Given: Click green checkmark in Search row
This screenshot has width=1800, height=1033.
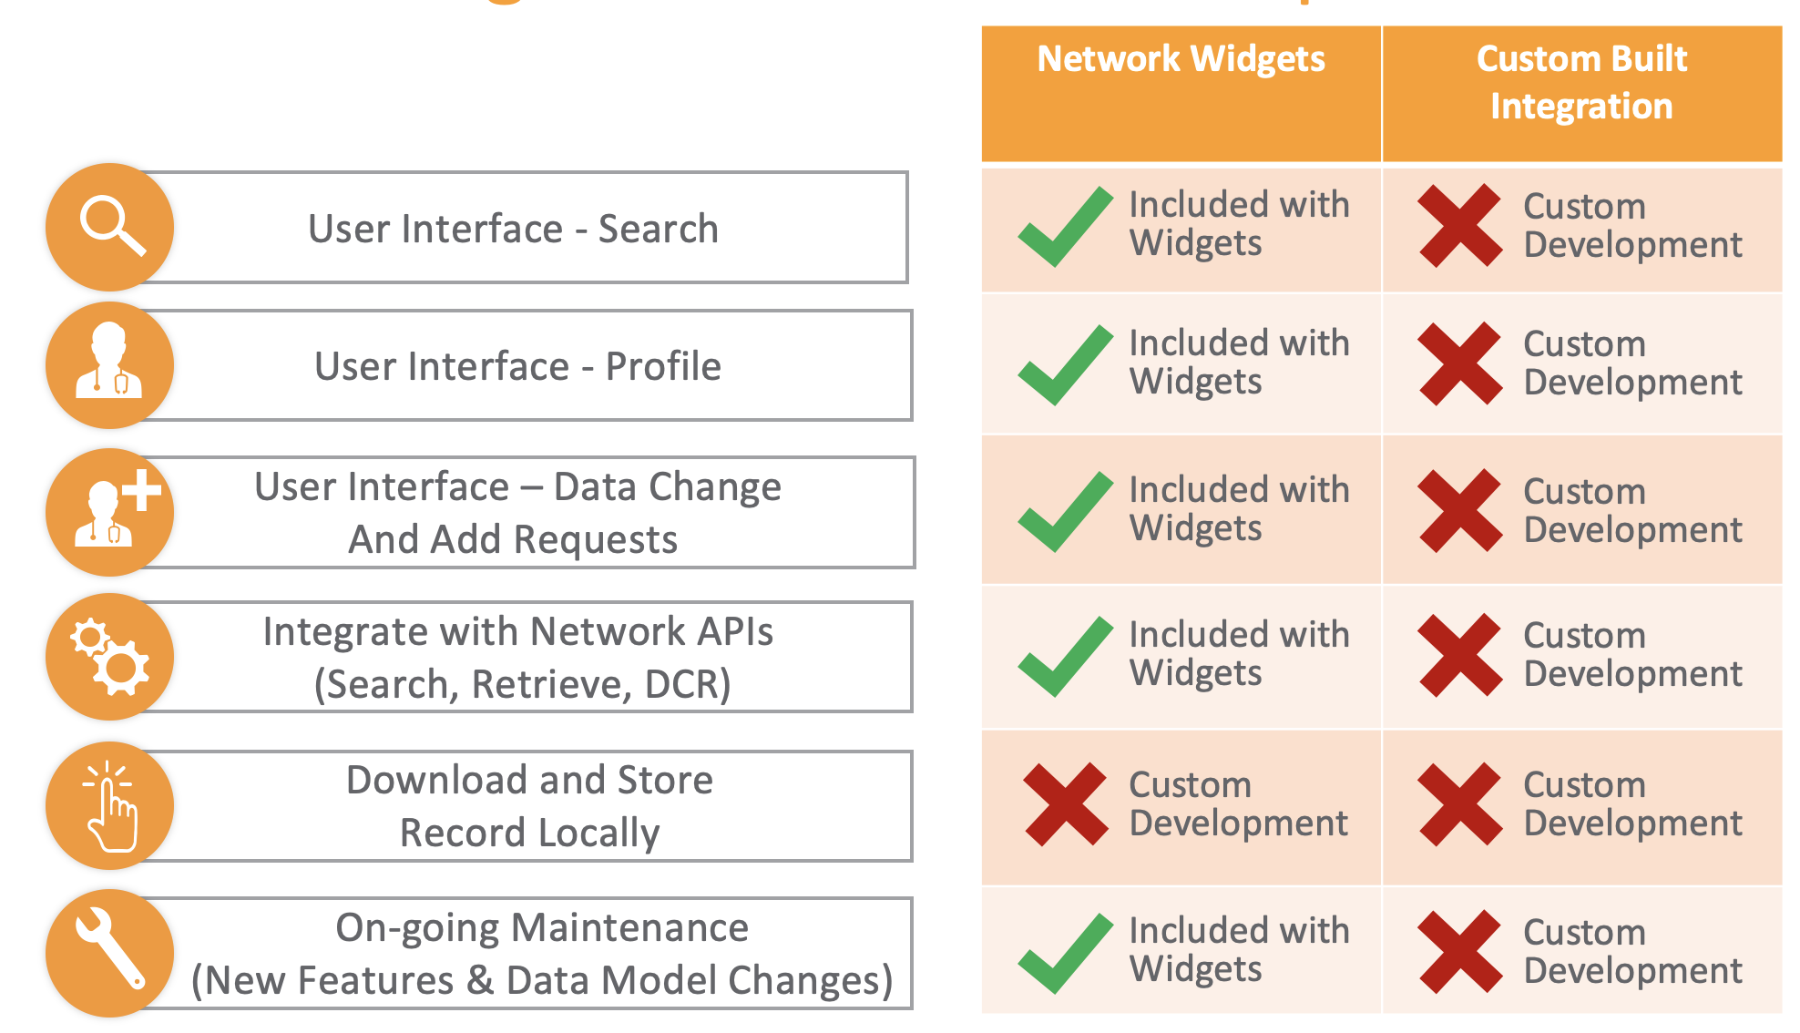Looking at the screenshot, I should [x=1065, y=227].
